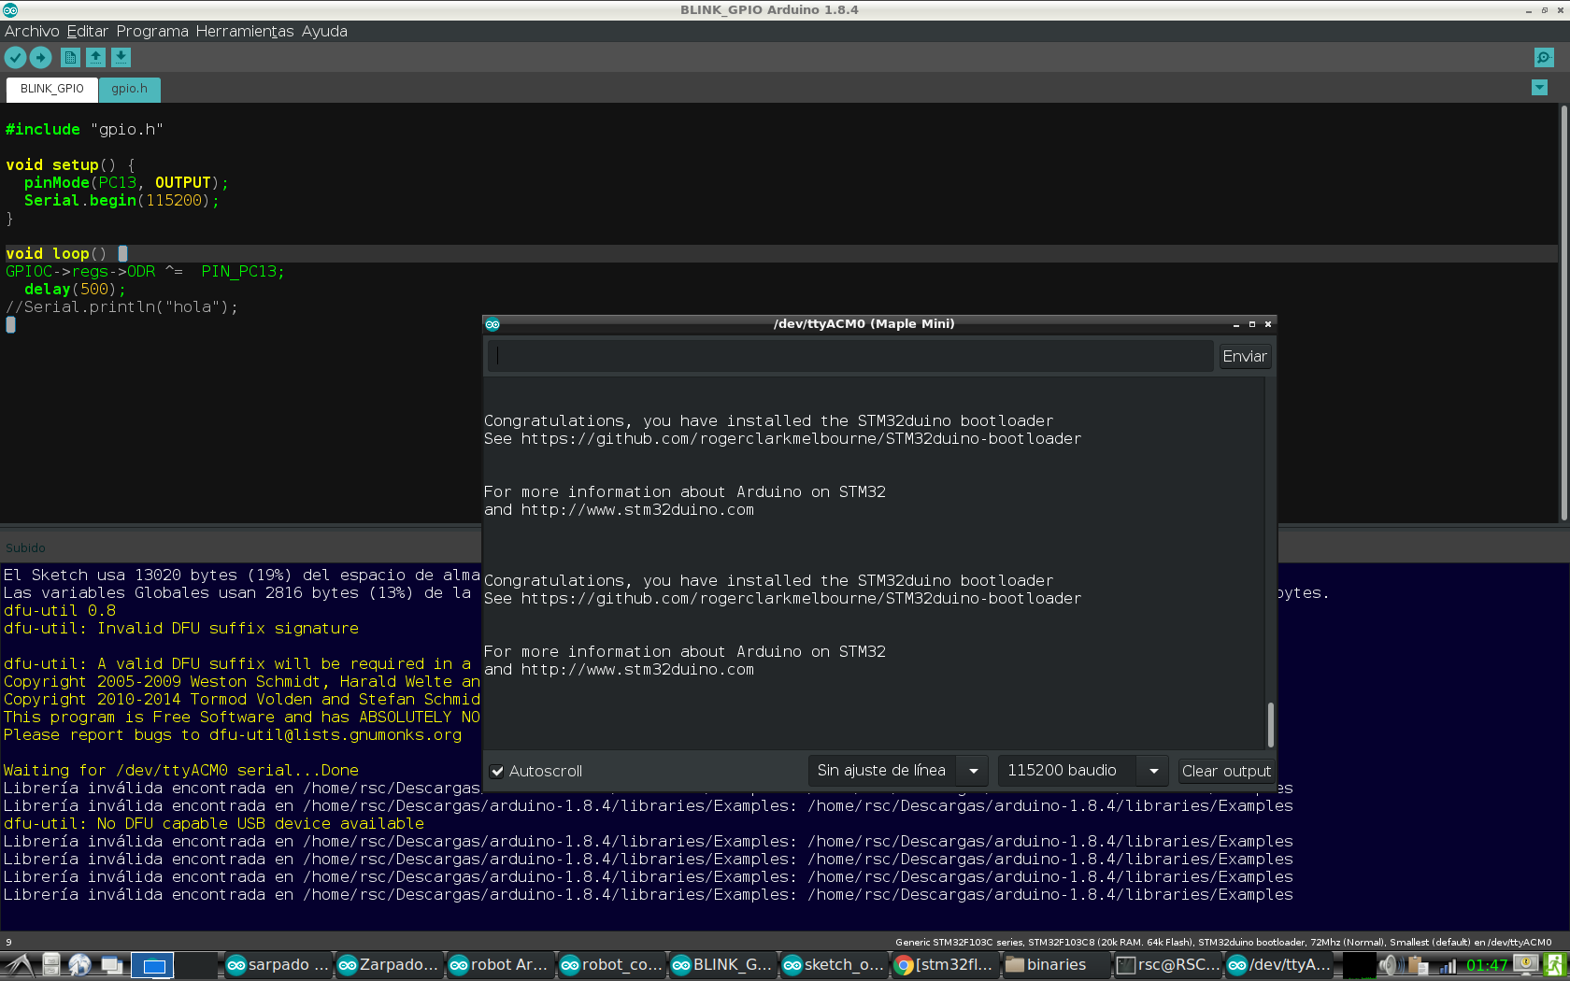Open the /dev/ttyA taskbar window
Image resolution: width=1570 pixels, height=981 pixels.
pos(1278,965)
